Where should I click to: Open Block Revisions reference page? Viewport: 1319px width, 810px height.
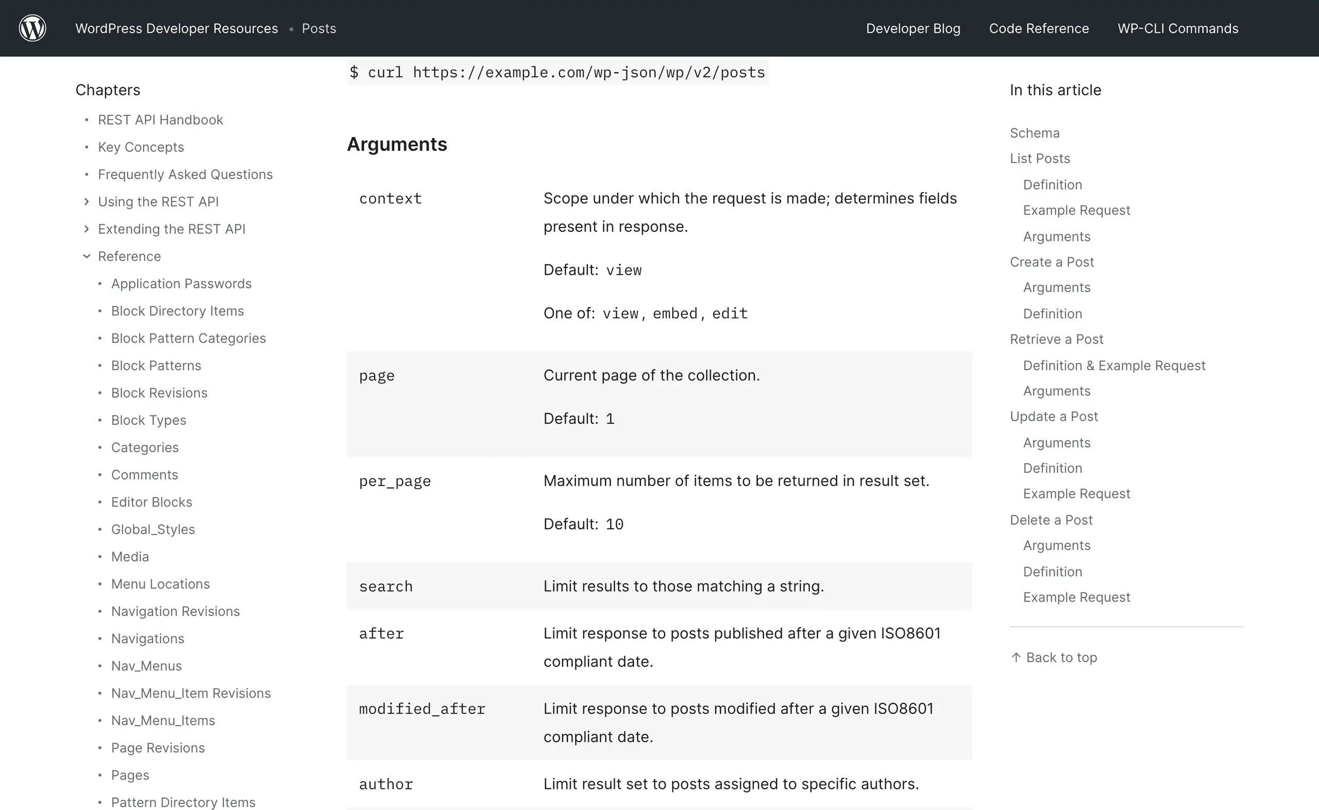coord(159,393)
